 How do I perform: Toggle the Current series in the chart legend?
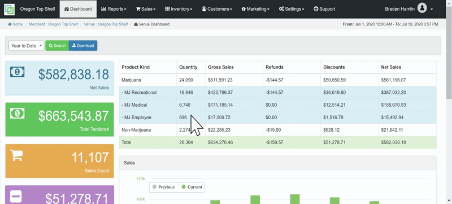(x=192, y=187)
